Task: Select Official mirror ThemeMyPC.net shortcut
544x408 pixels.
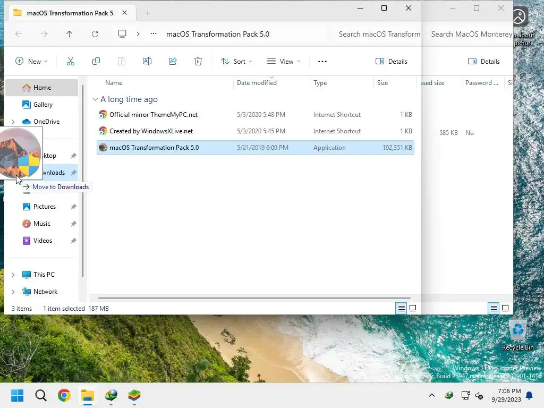Action: click(x=256, y=115)
